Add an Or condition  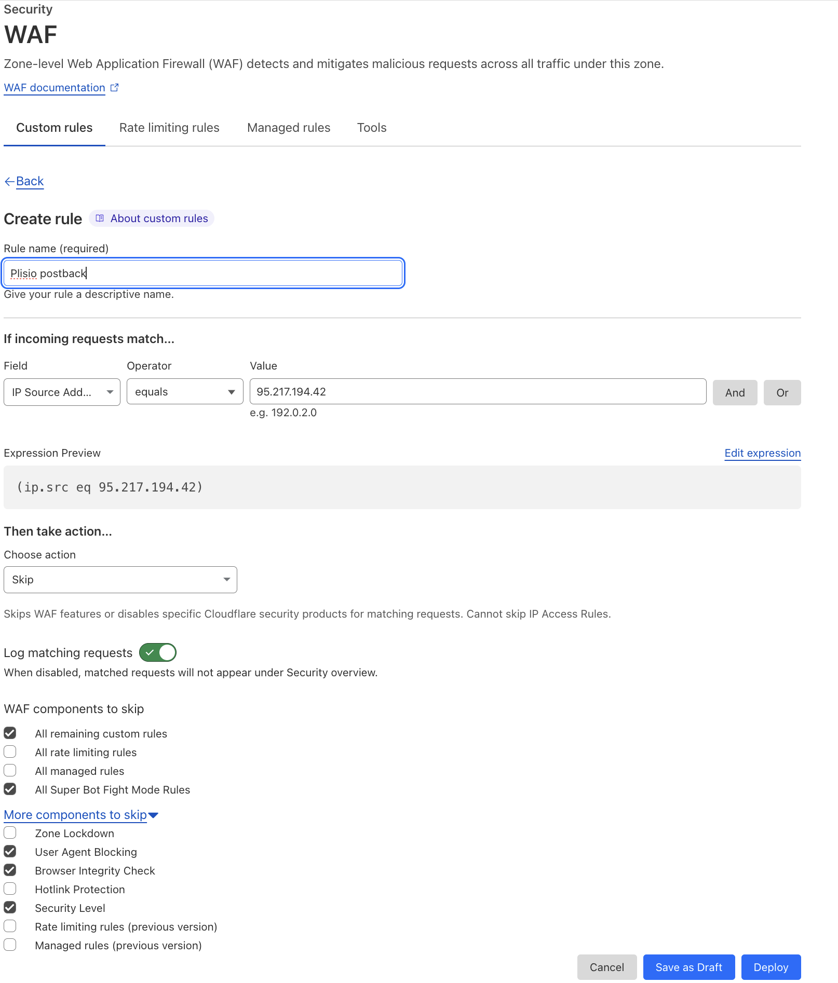(782, 393)
